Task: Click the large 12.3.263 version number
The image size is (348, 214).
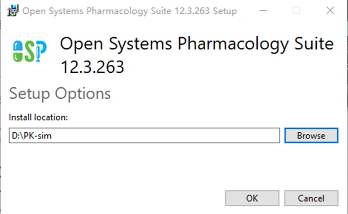Action: click(x=92, y=67)
